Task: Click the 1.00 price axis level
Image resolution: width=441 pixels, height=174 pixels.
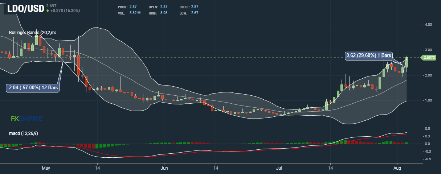Action: click(428, 100)
